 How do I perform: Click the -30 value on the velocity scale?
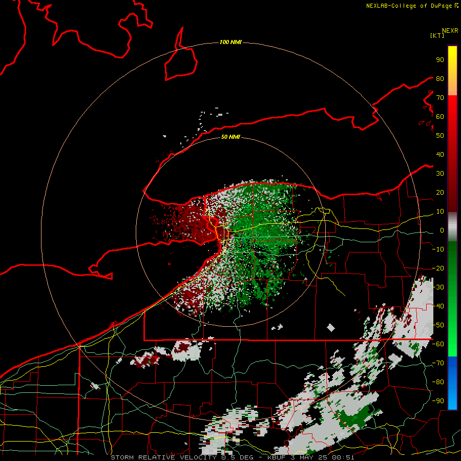point(438,287)
